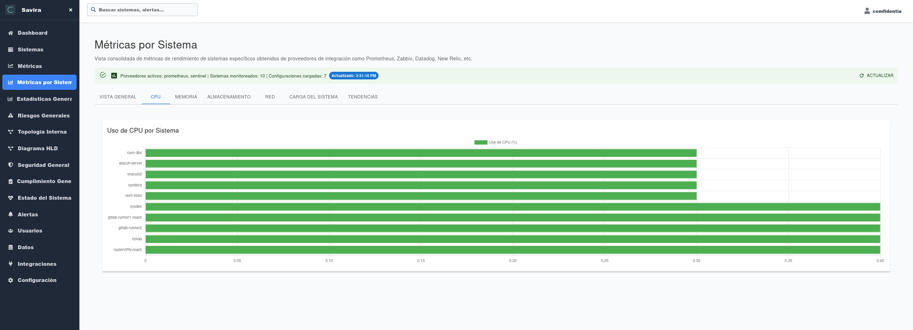Click the Estado del Sistema heartbeat icon
This screenshot has width=913, height=330.
pos(10,198)
